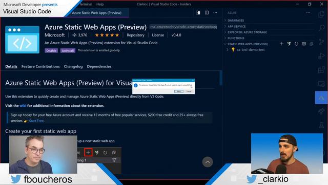This screenshot has width=328, height=185.
Task: Click the extension details vertical scrollbar
Action: tap(221, 78)
